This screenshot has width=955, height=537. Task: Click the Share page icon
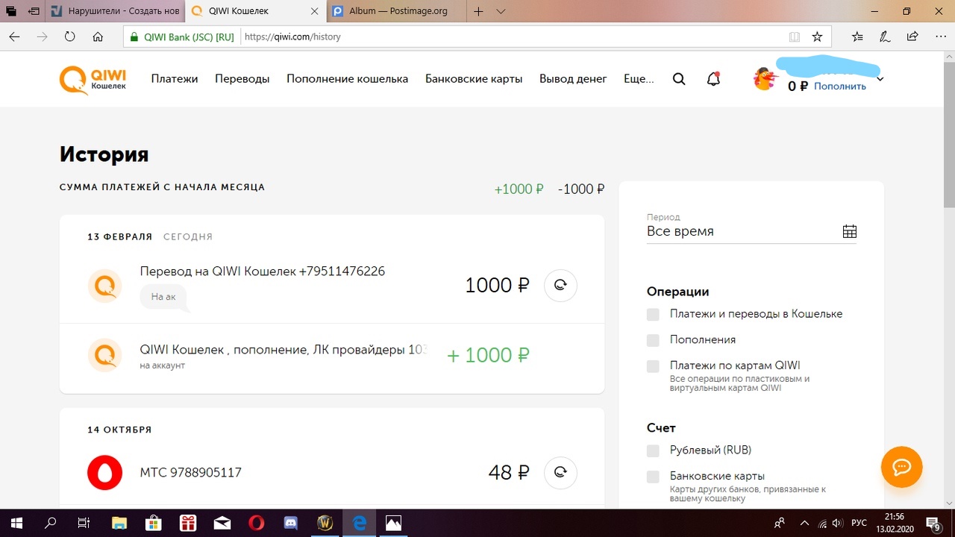pos(912,36)
